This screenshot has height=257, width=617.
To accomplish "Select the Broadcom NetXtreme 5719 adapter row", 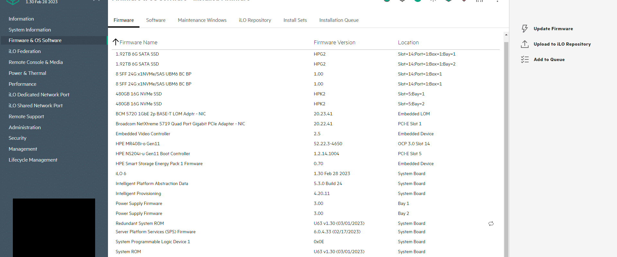I will tap(306, 124).
